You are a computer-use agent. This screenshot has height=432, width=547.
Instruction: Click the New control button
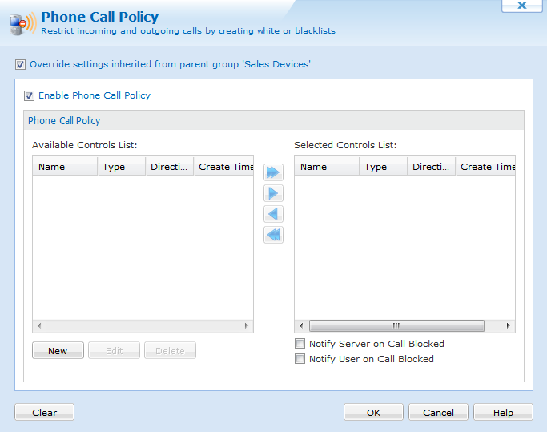(x=58, y=350)
